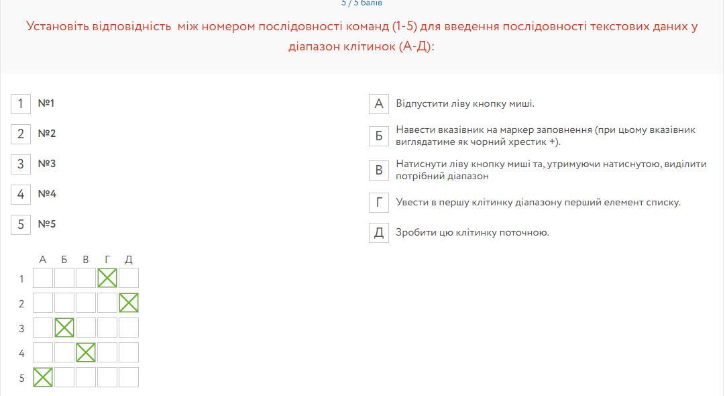Viewport: 725px width, 396px height.
Task: Select number box 2 beside №2
Action: [21, 134]
